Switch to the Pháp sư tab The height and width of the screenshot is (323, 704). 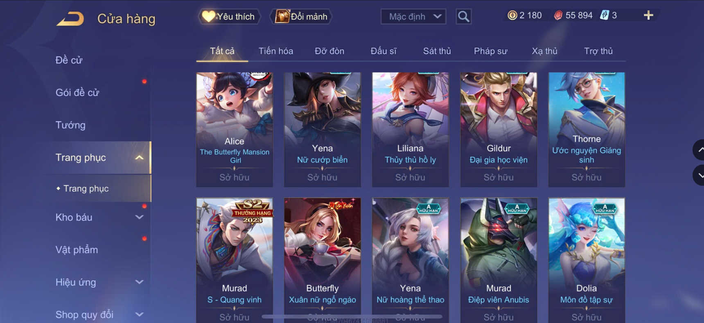(490, 51)
